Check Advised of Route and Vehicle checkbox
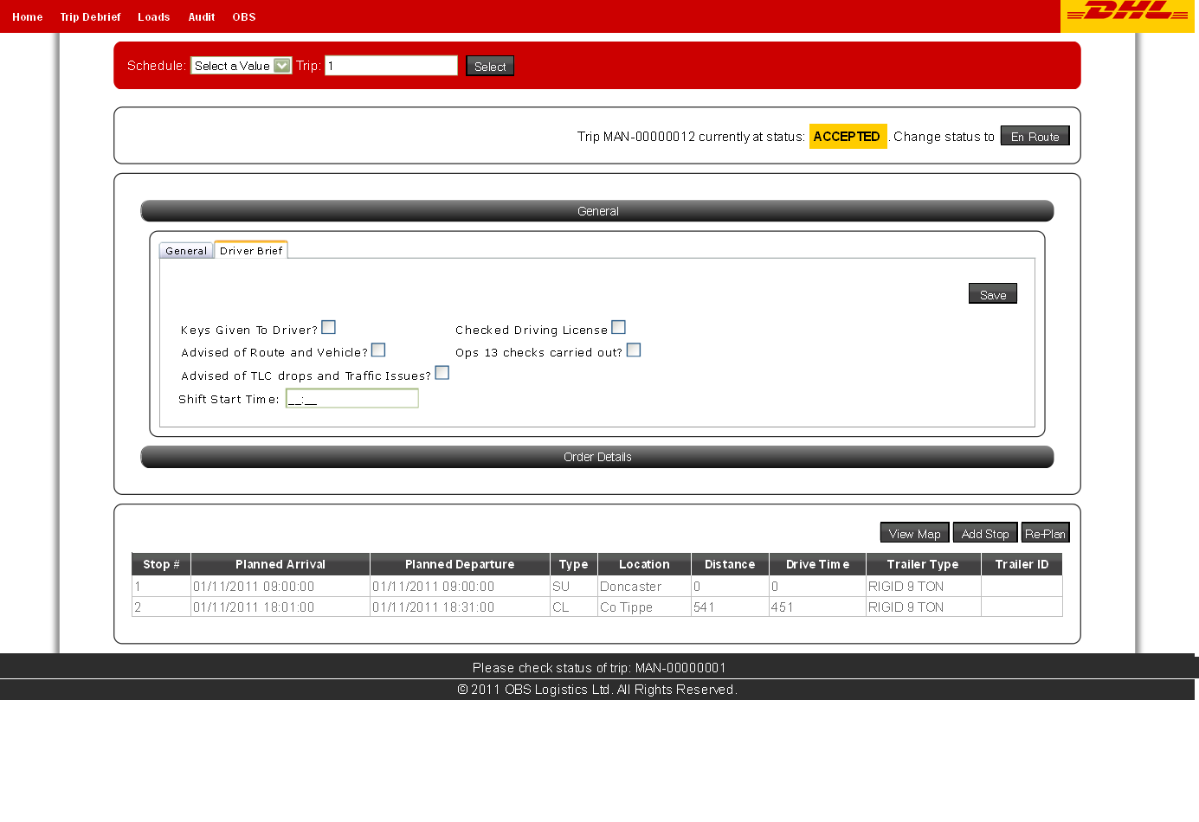This screenshot has height=822, width=1199. click(x=378, y=350)
